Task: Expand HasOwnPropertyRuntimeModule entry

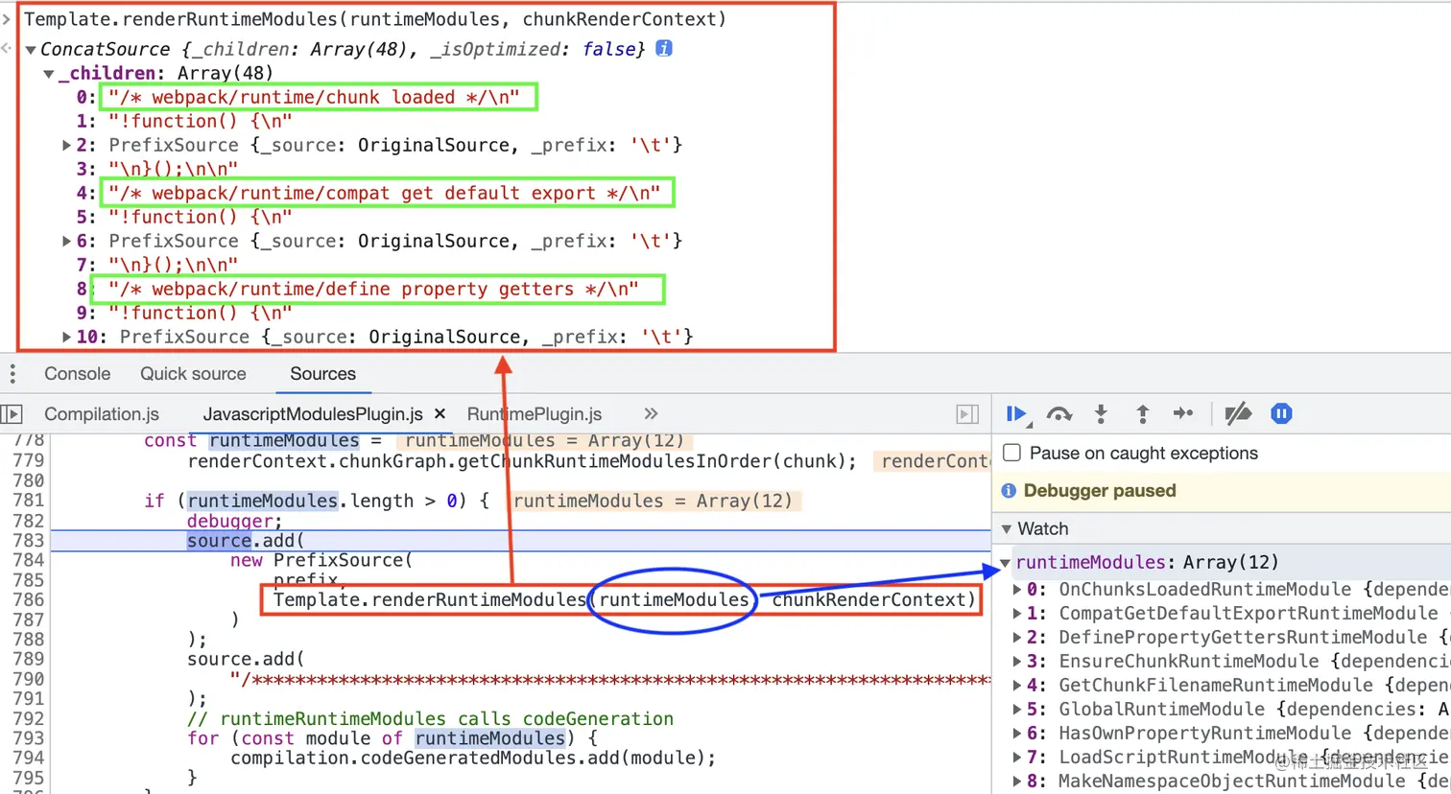Action: 1017,734
